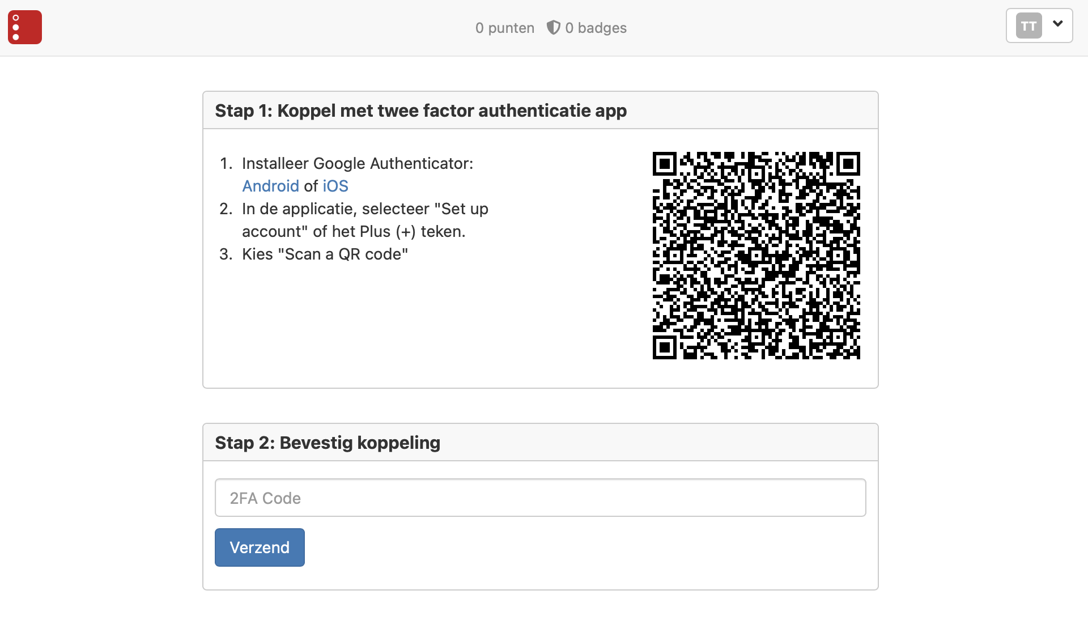Open the user account dropdown box

1039,26
